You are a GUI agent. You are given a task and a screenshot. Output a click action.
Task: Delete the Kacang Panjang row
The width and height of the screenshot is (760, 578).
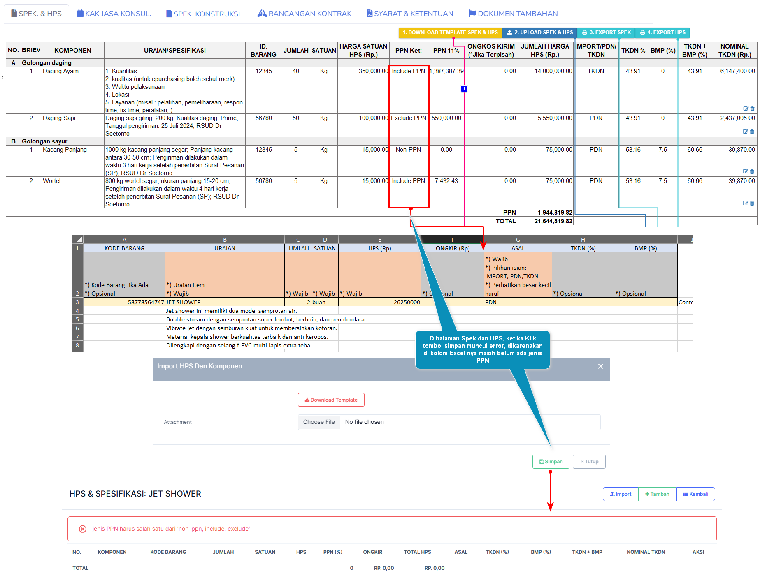(753, 171)
